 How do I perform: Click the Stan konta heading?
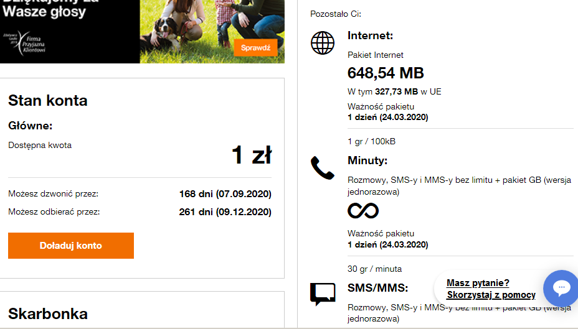[48, 101]
